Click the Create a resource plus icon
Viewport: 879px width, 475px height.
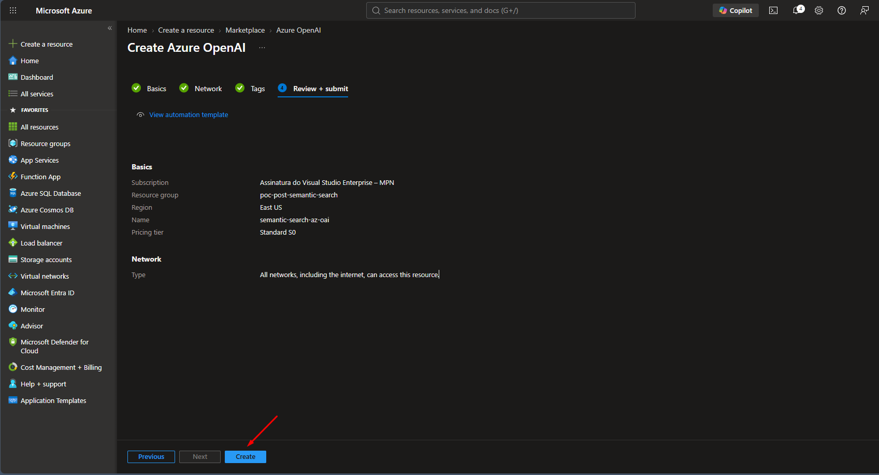13,44
